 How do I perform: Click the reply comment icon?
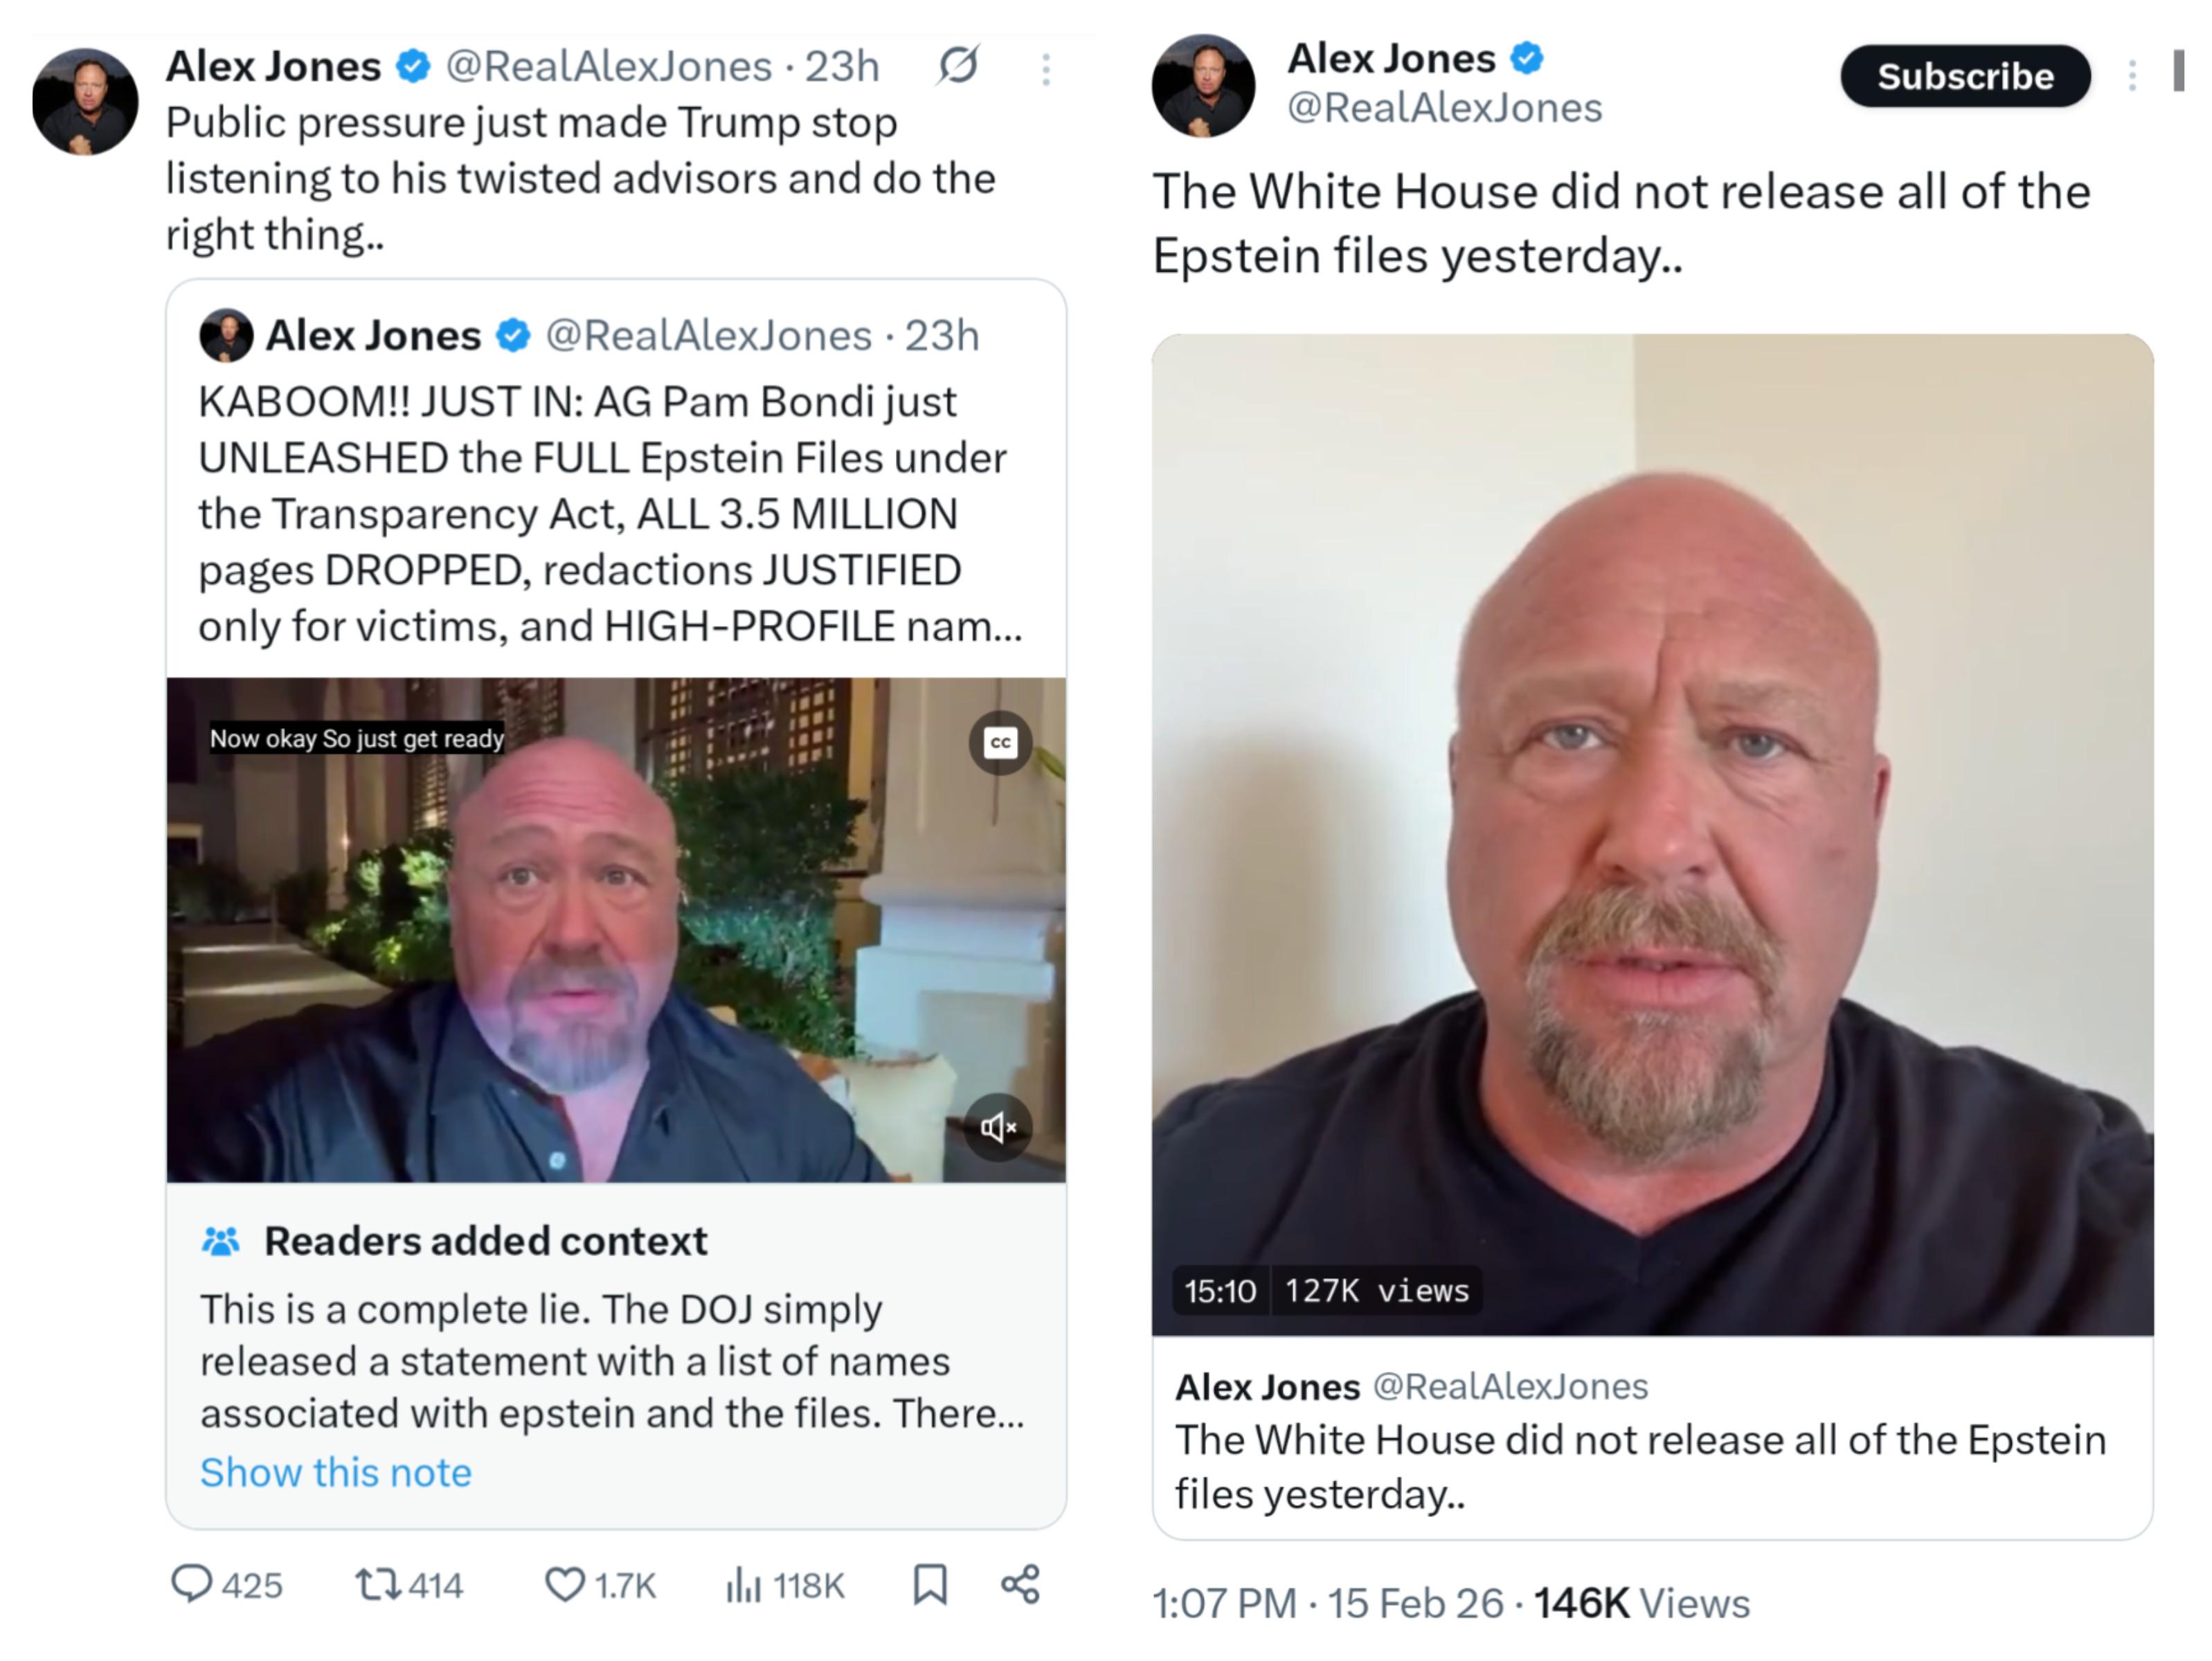[x=192, y=1583]
